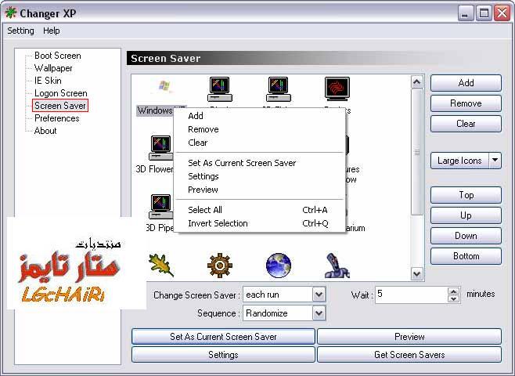515x376 pixels.
Task: Choose Remove in the context menu
Action: coord(260,129)
